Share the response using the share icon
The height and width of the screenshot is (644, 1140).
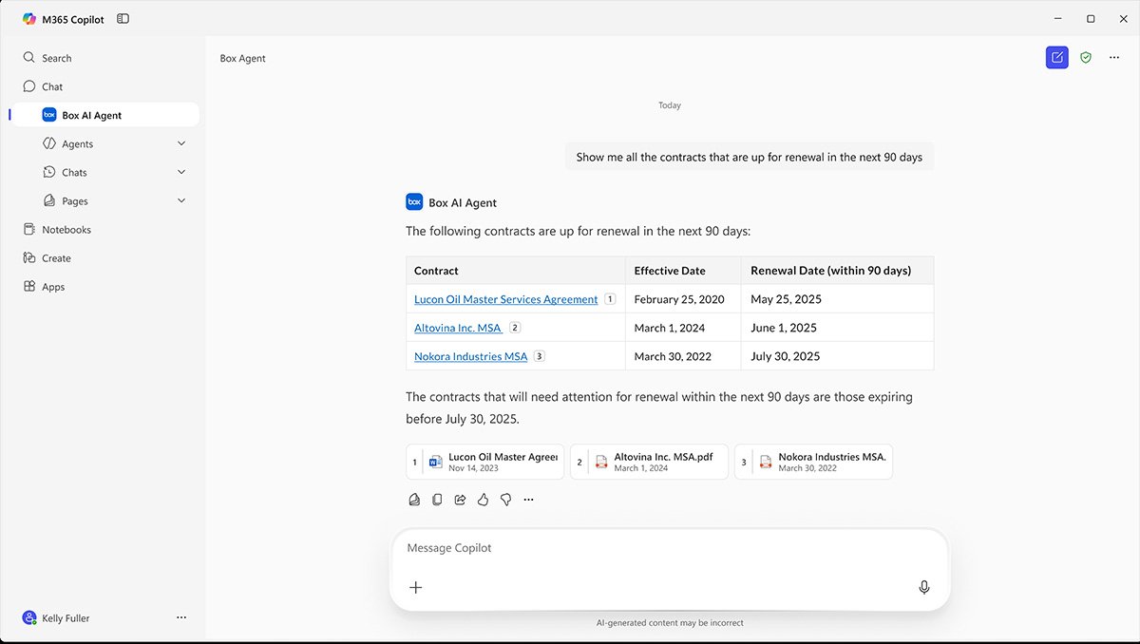[x=460, y=500]
